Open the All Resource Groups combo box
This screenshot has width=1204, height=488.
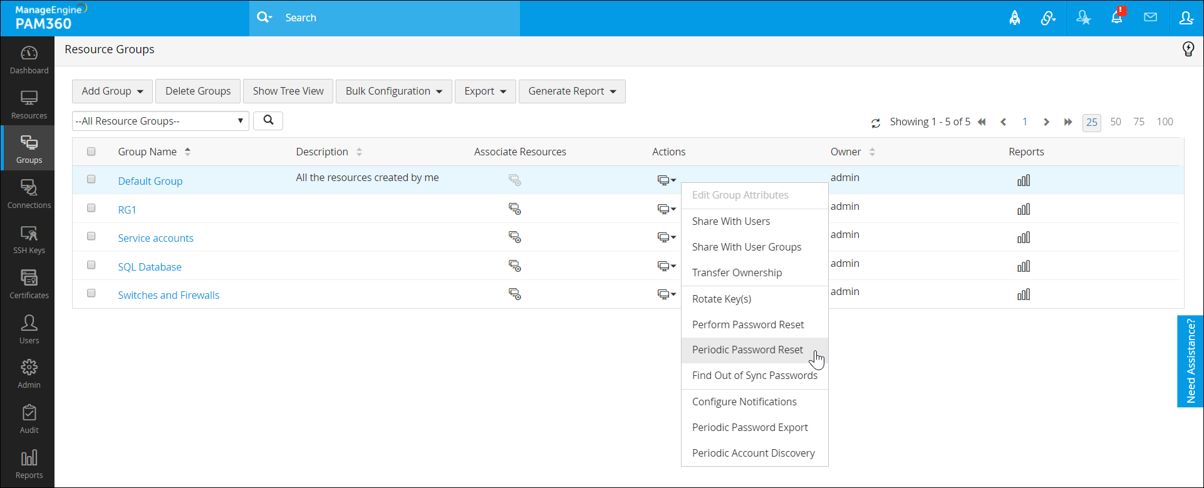pyautogui.click(x=160, y=121)
